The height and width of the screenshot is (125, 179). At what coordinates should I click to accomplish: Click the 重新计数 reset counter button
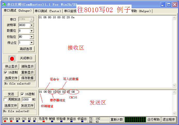click(x=116, y=120)
